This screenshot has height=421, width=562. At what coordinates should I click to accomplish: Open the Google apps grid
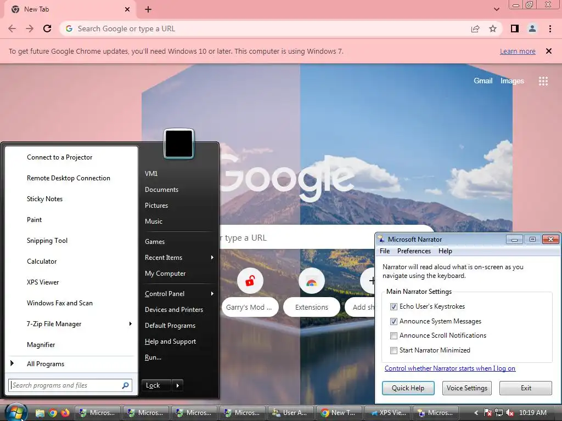point(543,81)
